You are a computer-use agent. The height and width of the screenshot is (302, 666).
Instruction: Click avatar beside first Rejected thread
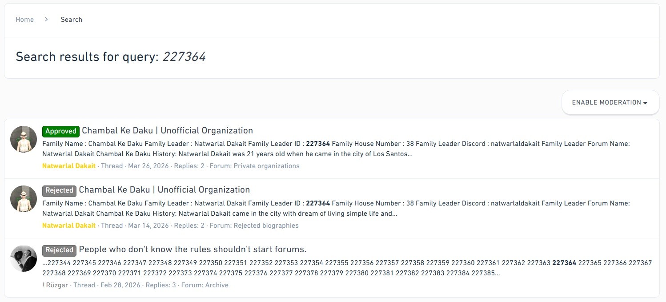pos(24,199)
